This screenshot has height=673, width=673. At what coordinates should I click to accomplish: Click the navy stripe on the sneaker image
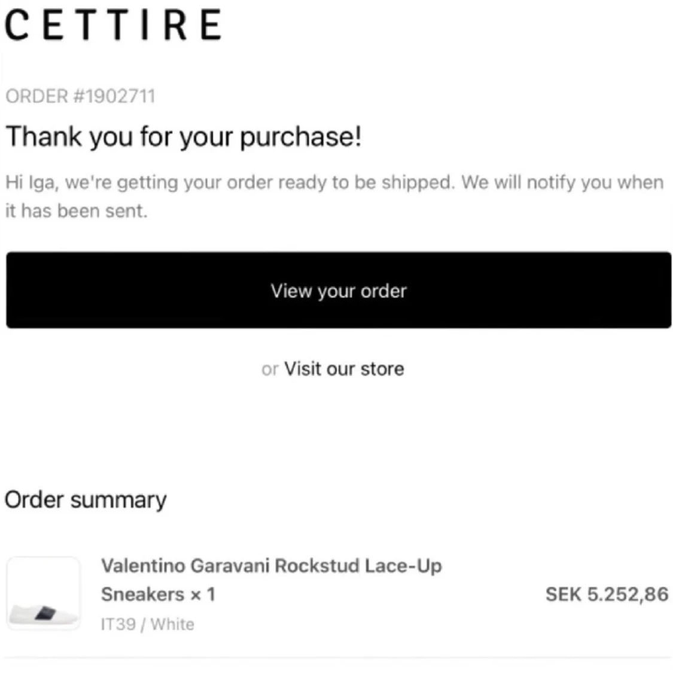(45, 613)
